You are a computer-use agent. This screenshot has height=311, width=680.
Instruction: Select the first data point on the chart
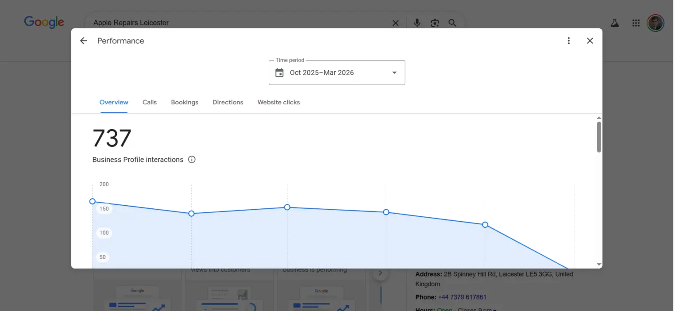(x=93, y=201)
